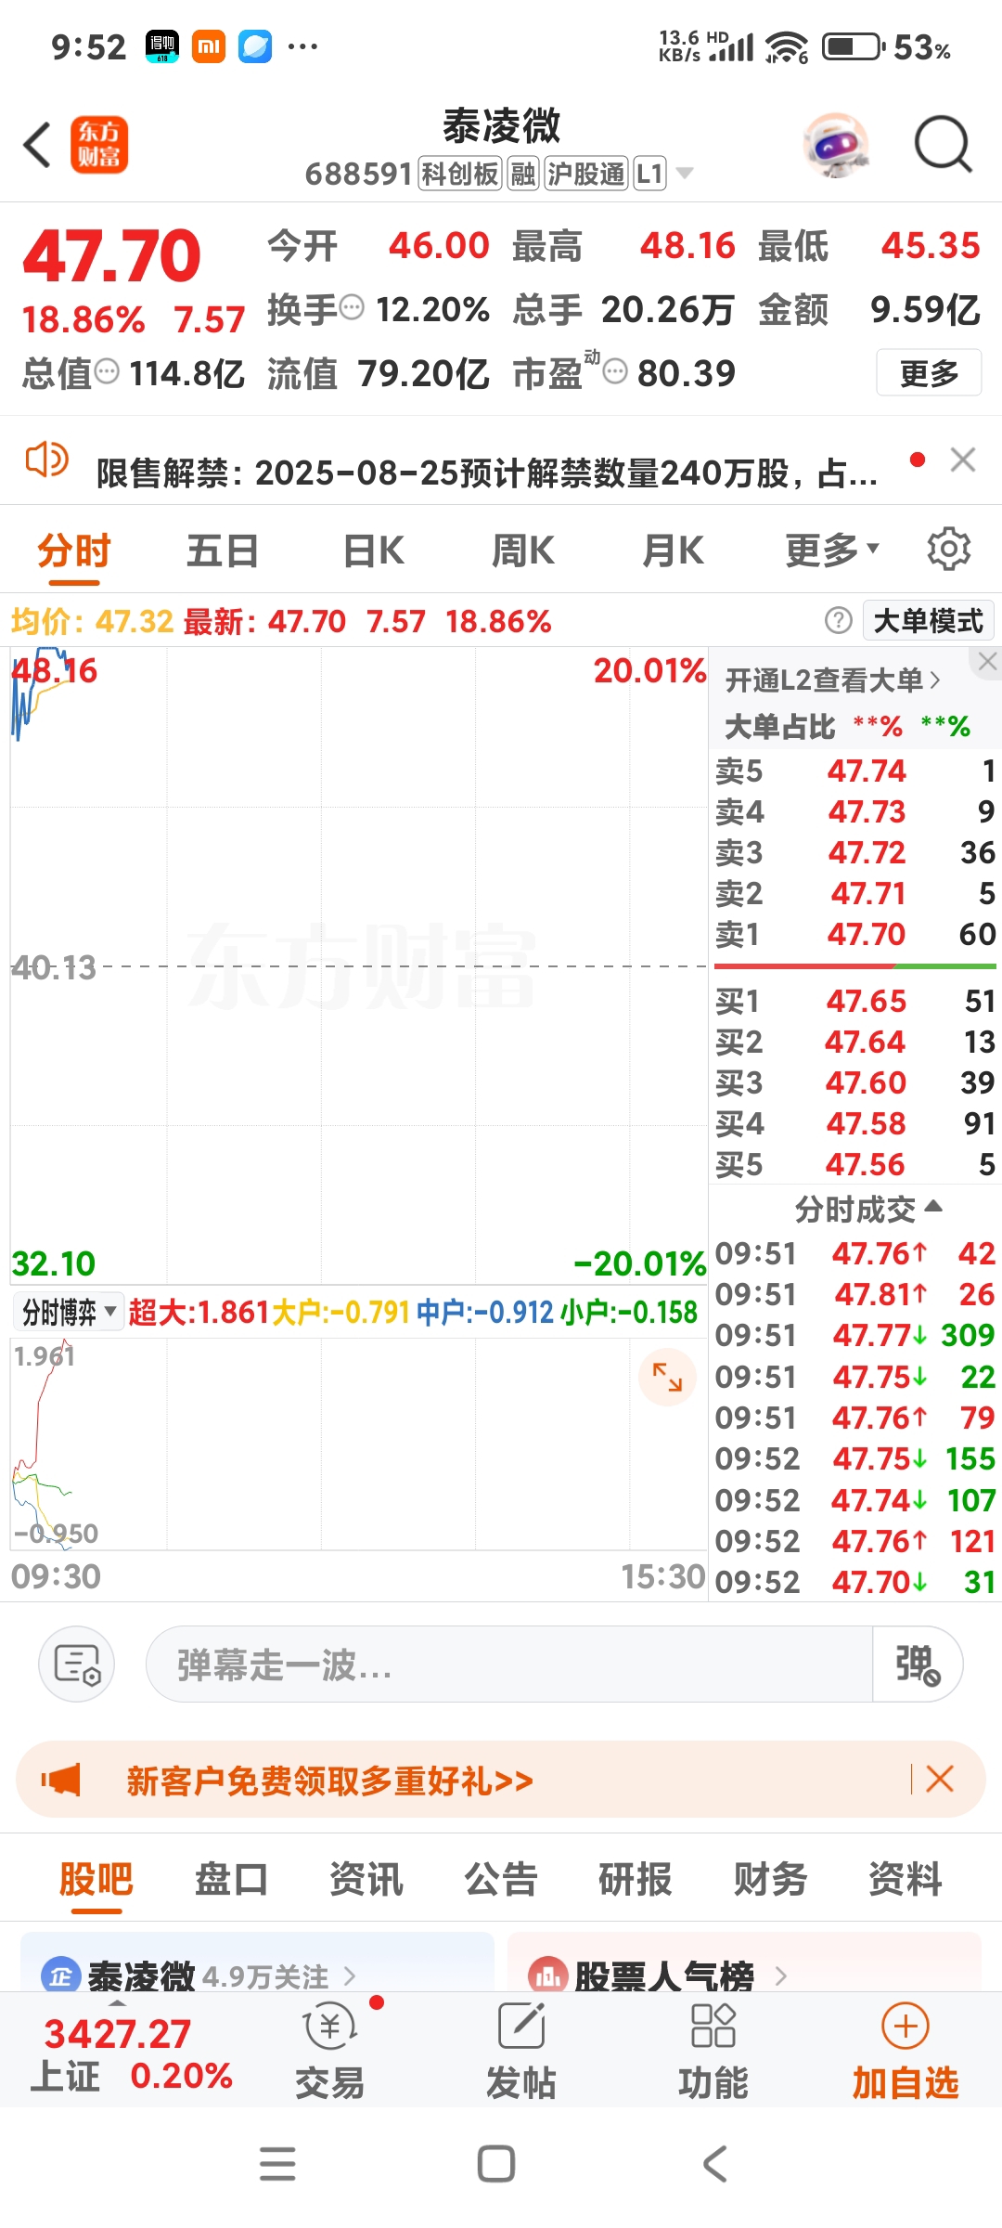Image resolution: width=1002 pixels, height=2228 pixels.
Task: Tap the 交易 trade icon
Action: point(329,2053)
